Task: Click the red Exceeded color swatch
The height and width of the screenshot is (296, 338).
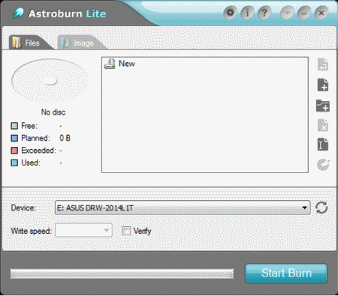Action: pos(14,151)
